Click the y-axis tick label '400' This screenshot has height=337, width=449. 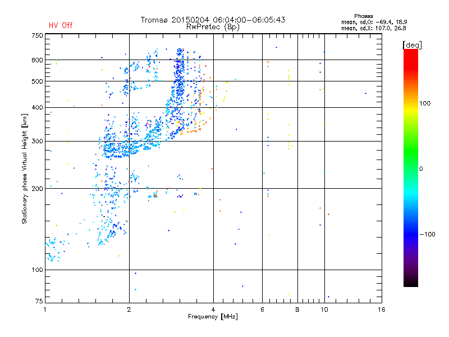[x=37, y=107]
